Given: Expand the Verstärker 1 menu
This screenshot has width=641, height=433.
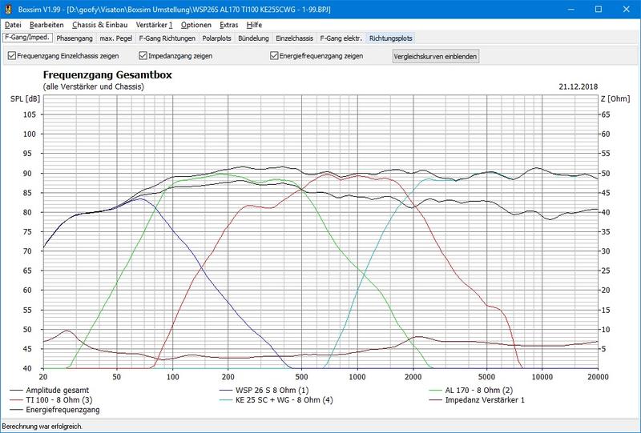Looking at the screenshot, I should [154, 25].
